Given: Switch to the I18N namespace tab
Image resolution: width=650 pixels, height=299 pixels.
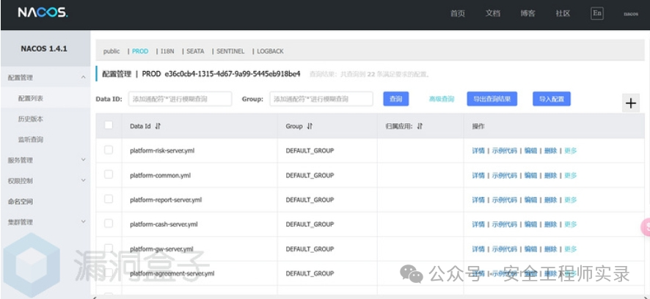Looking at the screenshot, I should [x=167, y=51].
